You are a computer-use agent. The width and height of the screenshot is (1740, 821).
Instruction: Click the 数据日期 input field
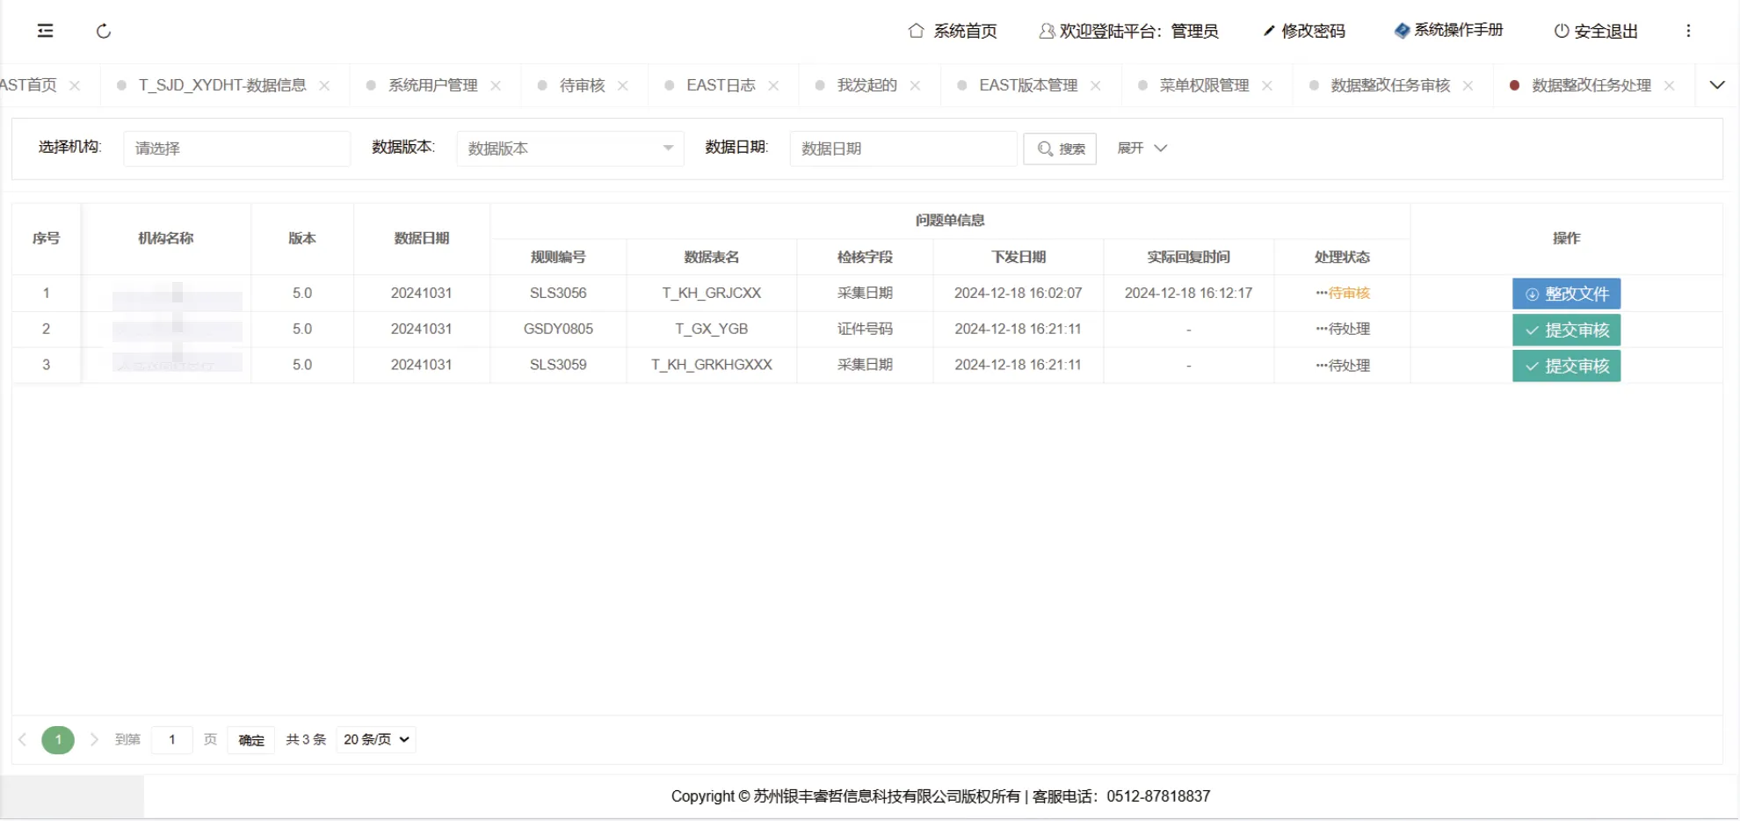pos(903,149)
